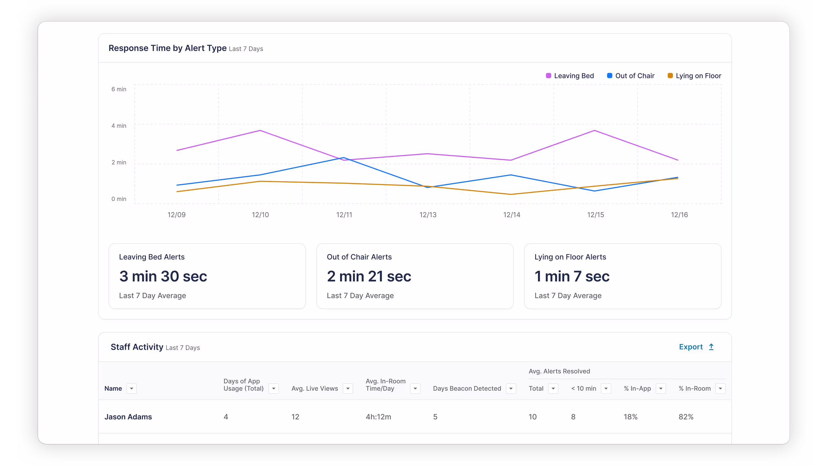Toggle Out of Chair legend blue swatch
828x466 pixels.
[609, 76]
